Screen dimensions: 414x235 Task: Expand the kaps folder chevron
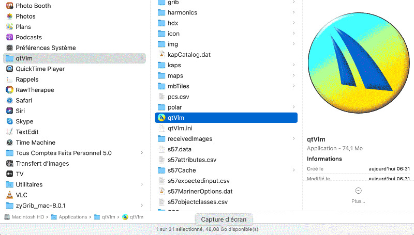coord(293,65)
